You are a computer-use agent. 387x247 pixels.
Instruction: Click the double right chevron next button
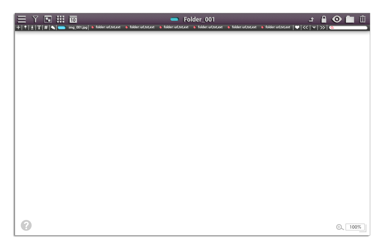[x=323, y=28]
